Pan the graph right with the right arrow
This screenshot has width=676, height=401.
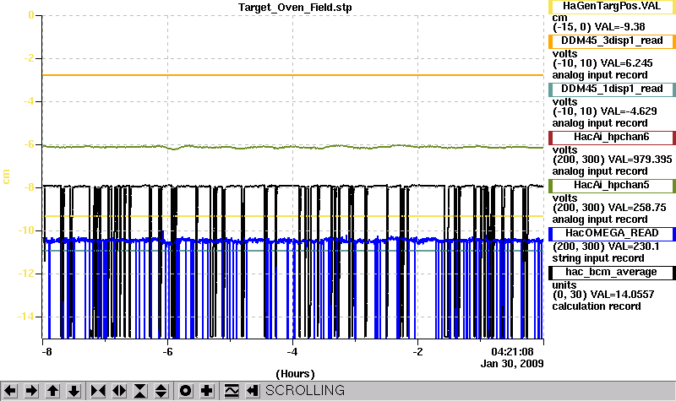31,391
